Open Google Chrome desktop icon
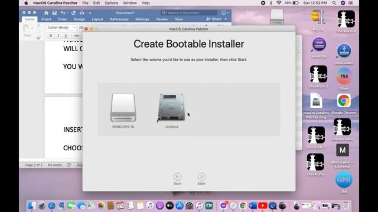The width and height of the screenshot is (378, 212). [344, 104]
